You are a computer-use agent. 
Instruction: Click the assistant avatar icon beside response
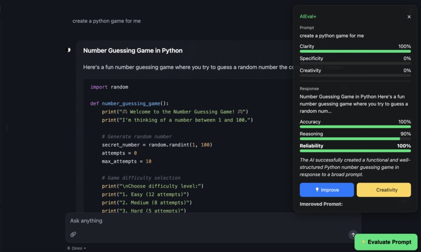click(x=68, y=50)
